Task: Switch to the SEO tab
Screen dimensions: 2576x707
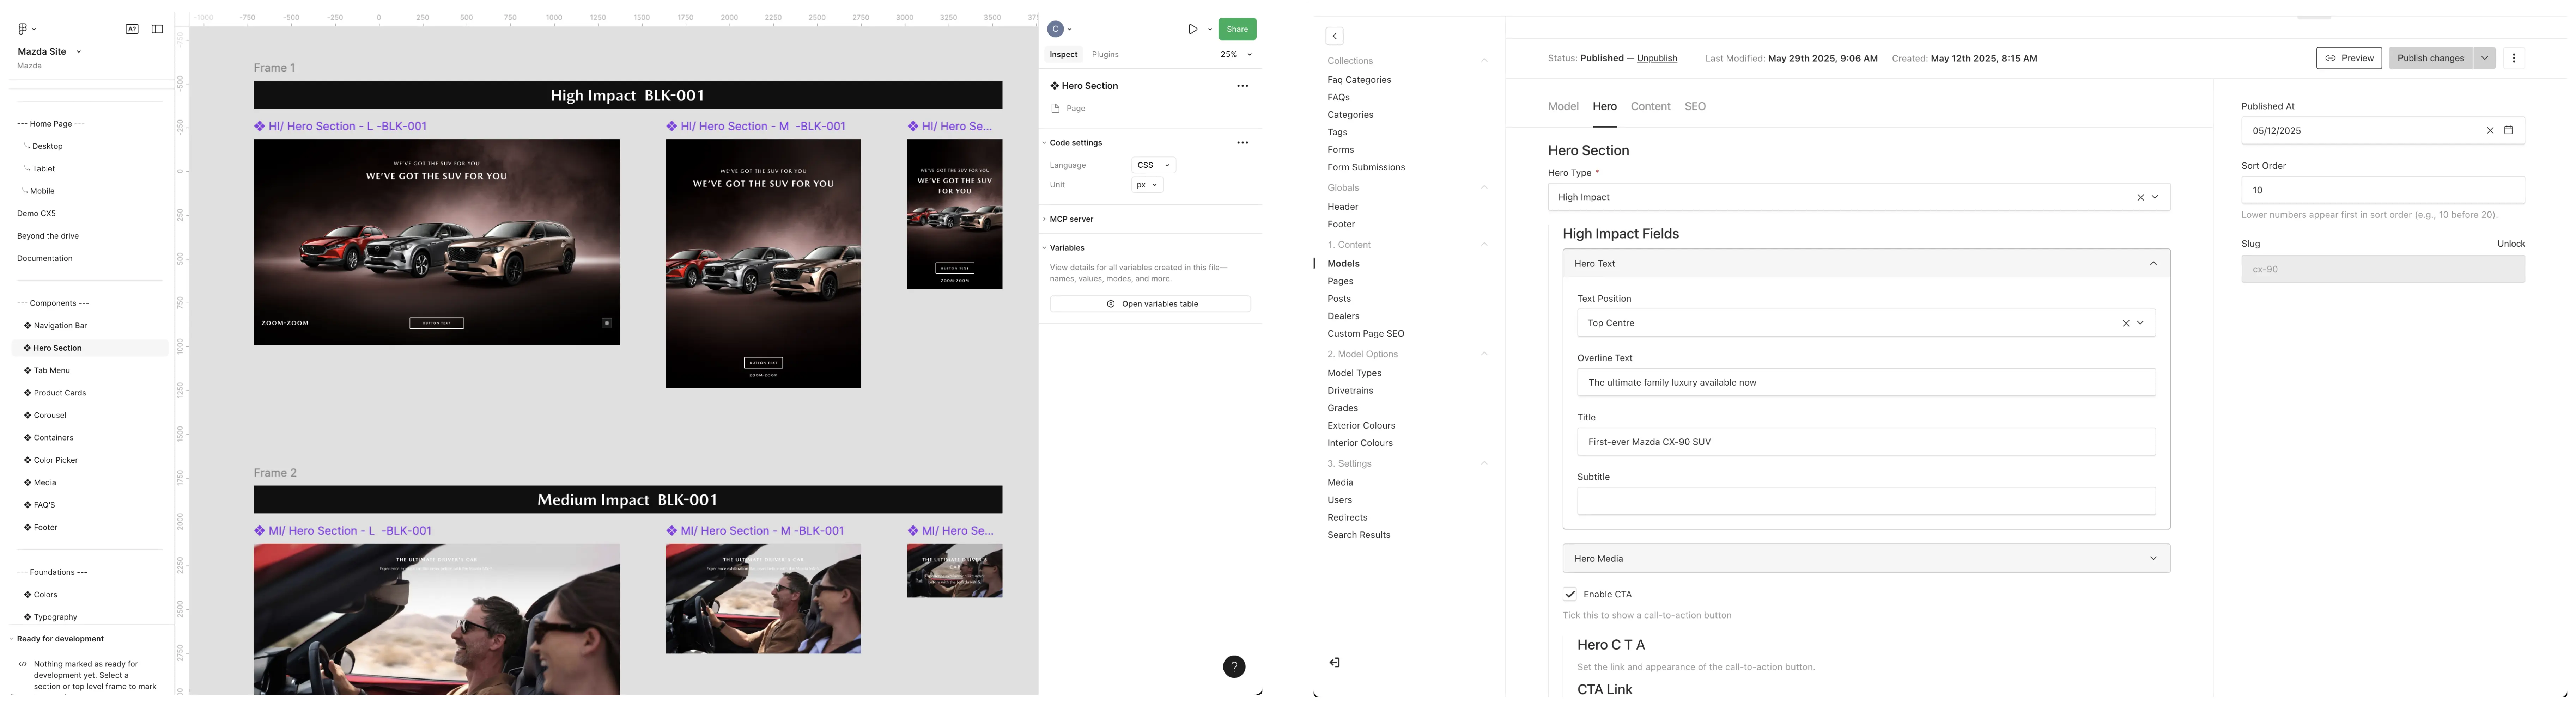Action: click(x=1695, y=107)
